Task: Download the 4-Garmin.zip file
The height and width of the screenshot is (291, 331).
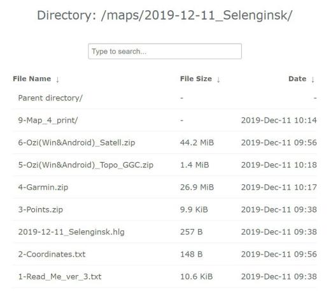Action: [x=43, y=188]
